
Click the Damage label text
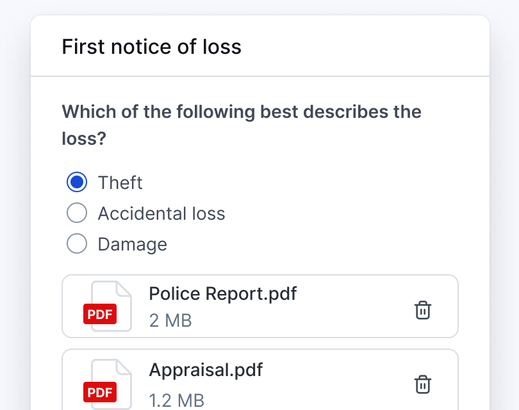click(132, 244)
